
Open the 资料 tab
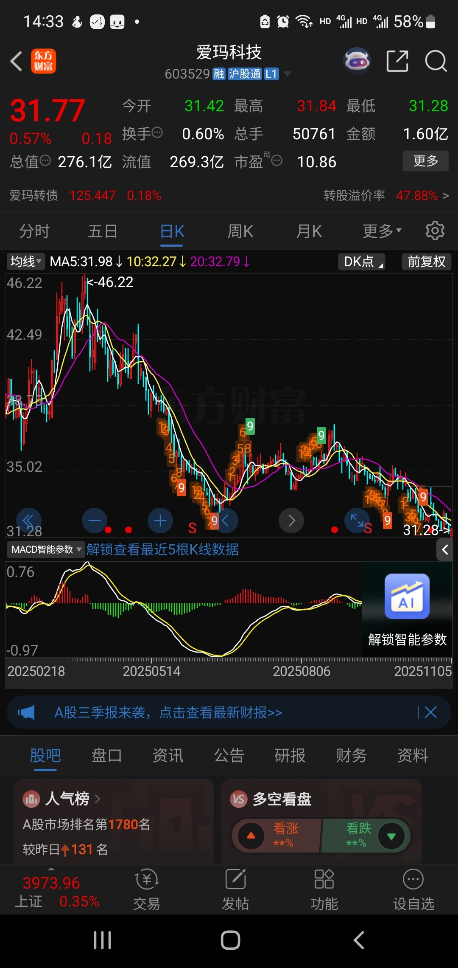coord(413,756)
